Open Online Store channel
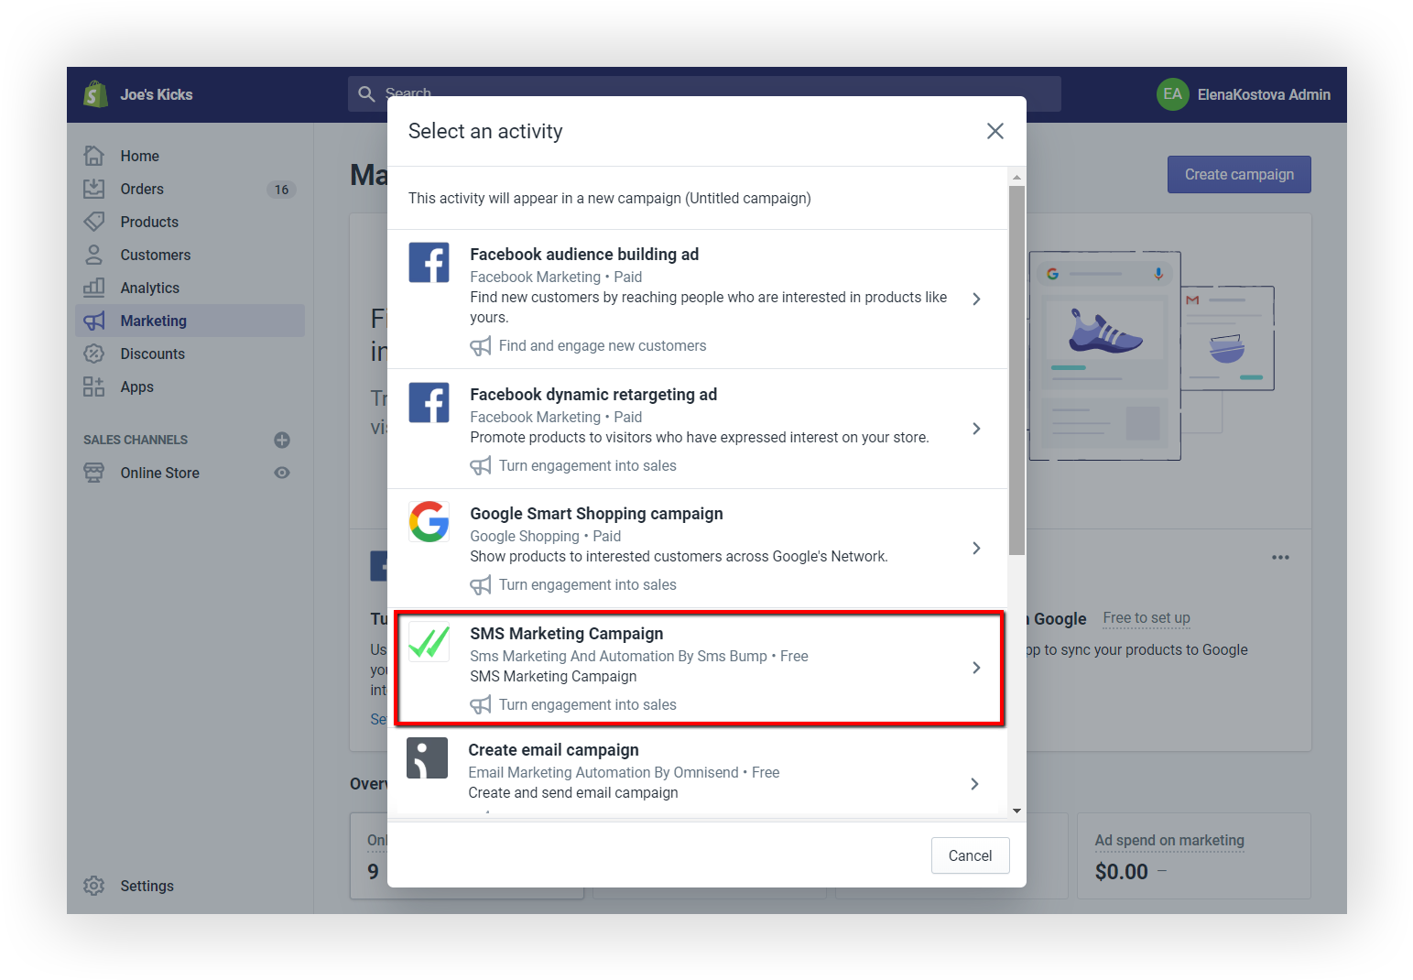The height and width of the screenshot is (980, 1413). (x=160, y=473)
